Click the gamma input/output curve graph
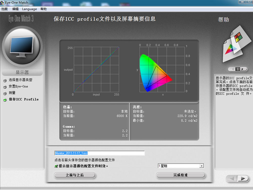The image size is (253, 190). pos(96,69)
